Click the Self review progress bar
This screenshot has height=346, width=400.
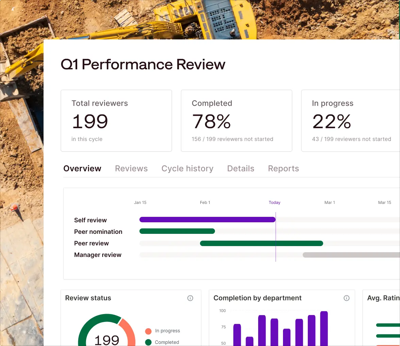pos(207,220)
